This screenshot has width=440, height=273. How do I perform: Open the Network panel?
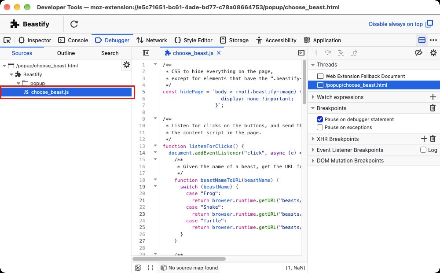[x=152, y=40]
